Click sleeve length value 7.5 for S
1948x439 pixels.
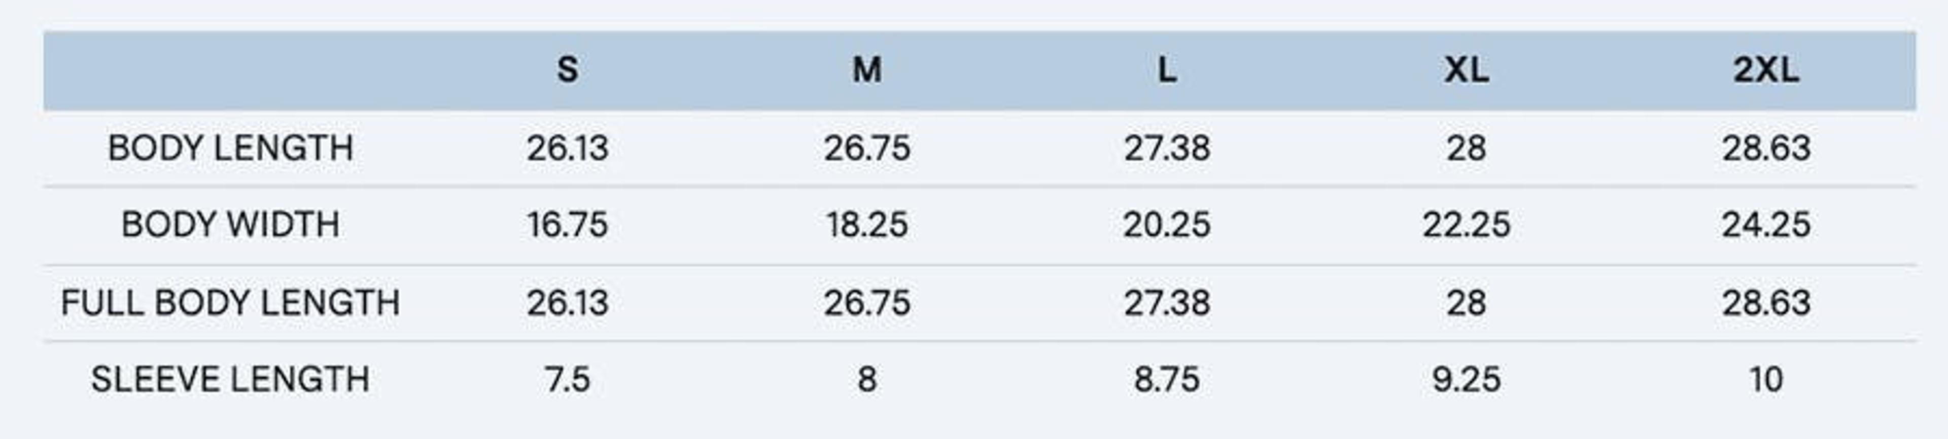pos(567,379)
